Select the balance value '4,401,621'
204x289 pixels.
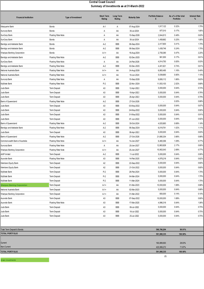(x=162, y=66)
